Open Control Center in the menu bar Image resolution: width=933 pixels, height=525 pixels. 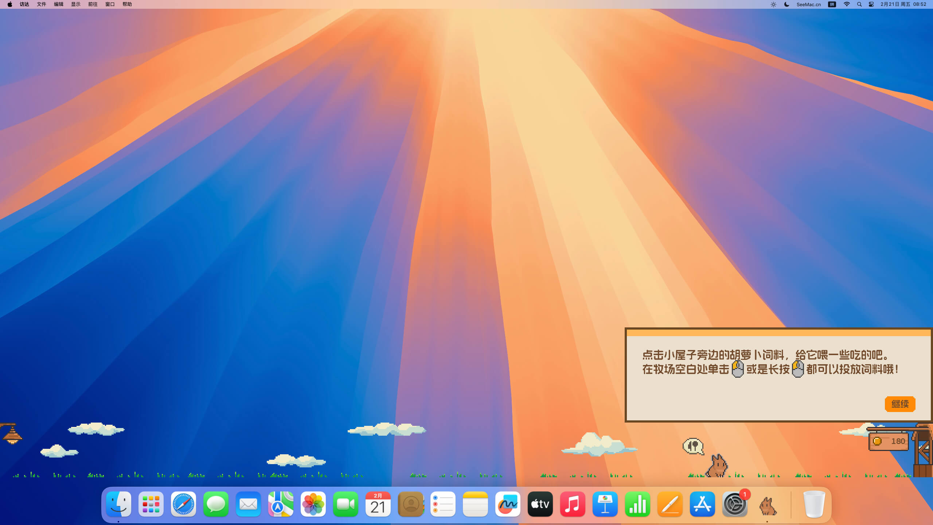[871, 4]
